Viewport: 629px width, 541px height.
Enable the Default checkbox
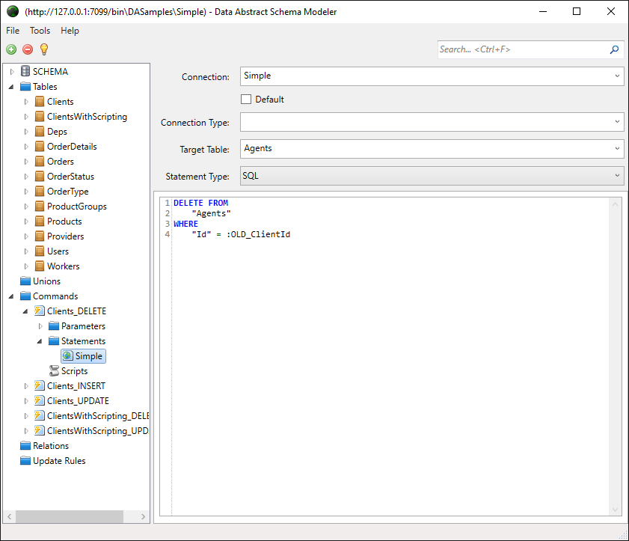246,100
